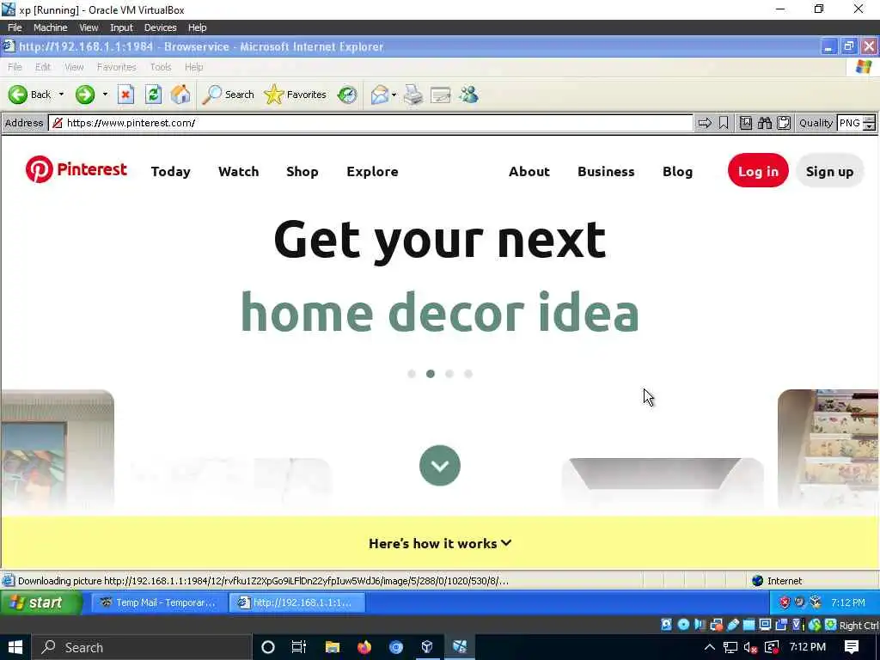The height and width of the screenshot is (660, 880).
Task: Open File Explorer from the Windows 10 taskbar
Action: click(x=333, y=647)
